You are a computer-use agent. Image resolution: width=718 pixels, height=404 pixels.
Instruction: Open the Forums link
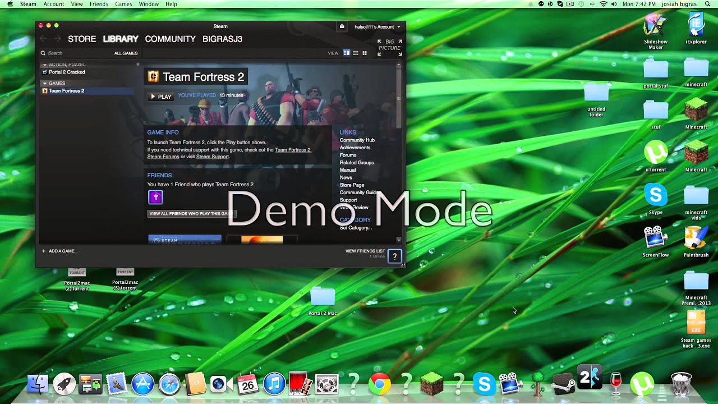(348, 155)
